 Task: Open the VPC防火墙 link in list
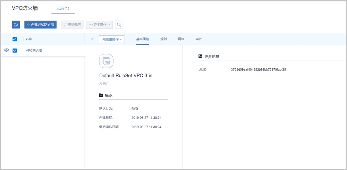34,51
